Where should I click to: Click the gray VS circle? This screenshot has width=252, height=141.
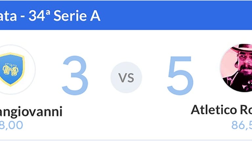(x=126, y=77)
